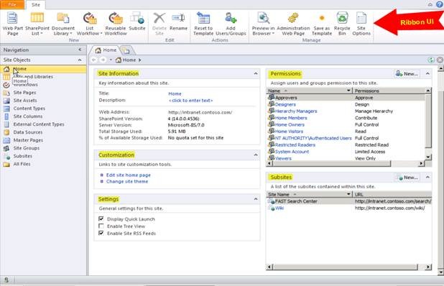Refresh the page view
Screen dimensions: 444x286
click(x=431, y=60)
